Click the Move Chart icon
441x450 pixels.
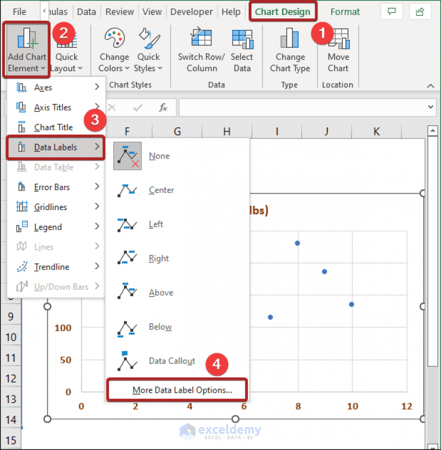point(339,39)
